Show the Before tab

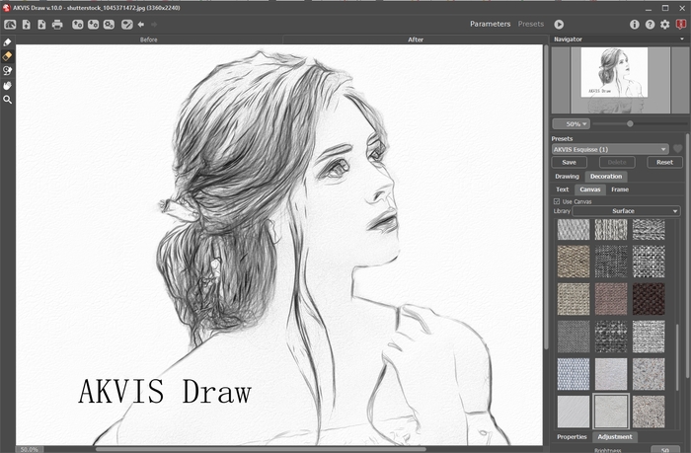click(x=148, y=39)
